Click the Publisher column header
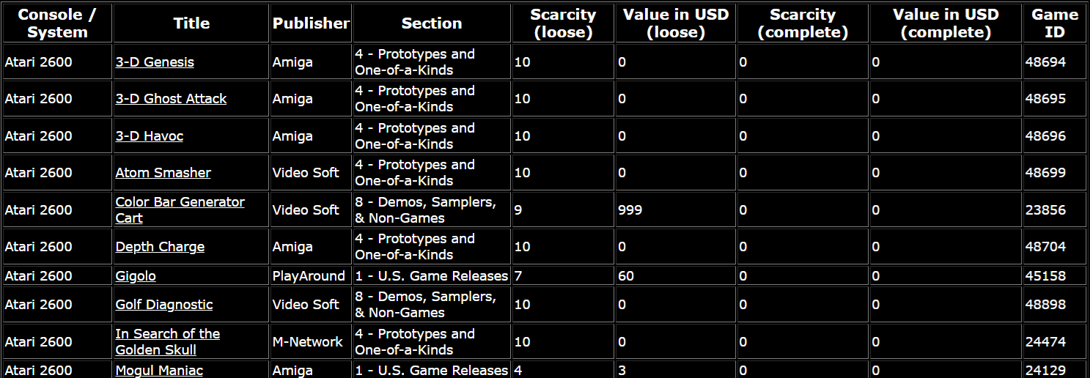 311,23
